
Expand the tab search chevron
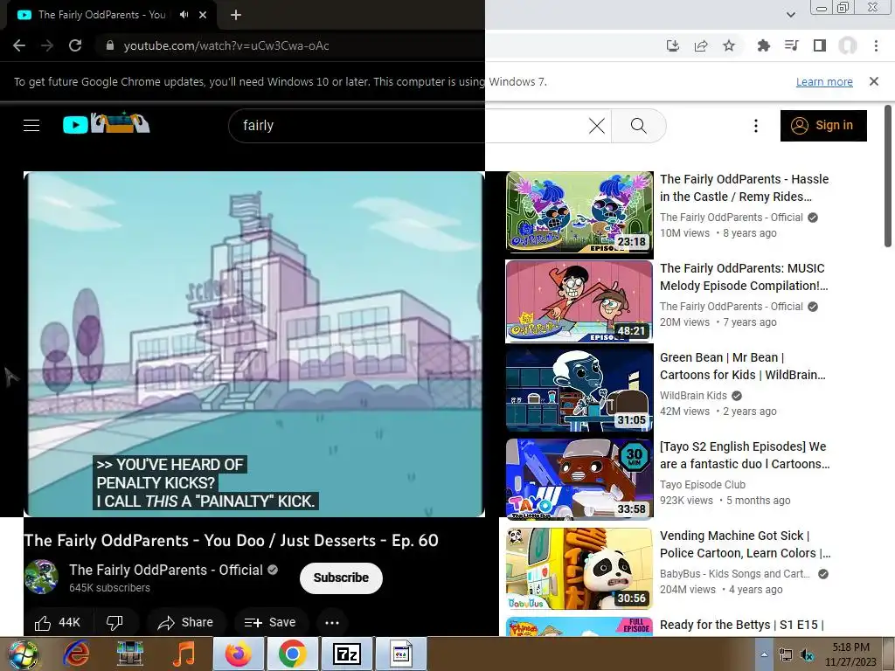[x=791, y=14]
